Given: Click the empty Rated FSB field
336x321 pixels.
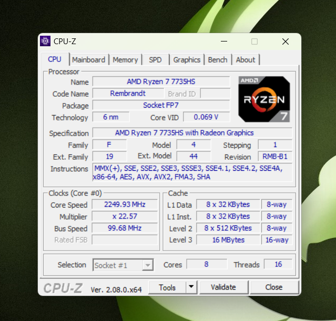Looking at the screenshot, I should [x=125, y=240].
